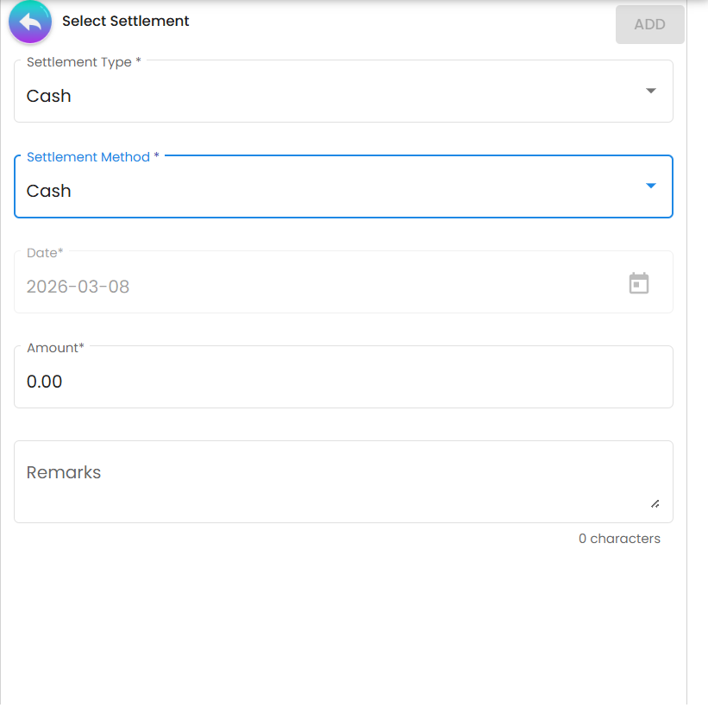This screenshot has width=708, height=714.
Task: Click the resize handle on Remarks box
Action: tap(655, 505)
